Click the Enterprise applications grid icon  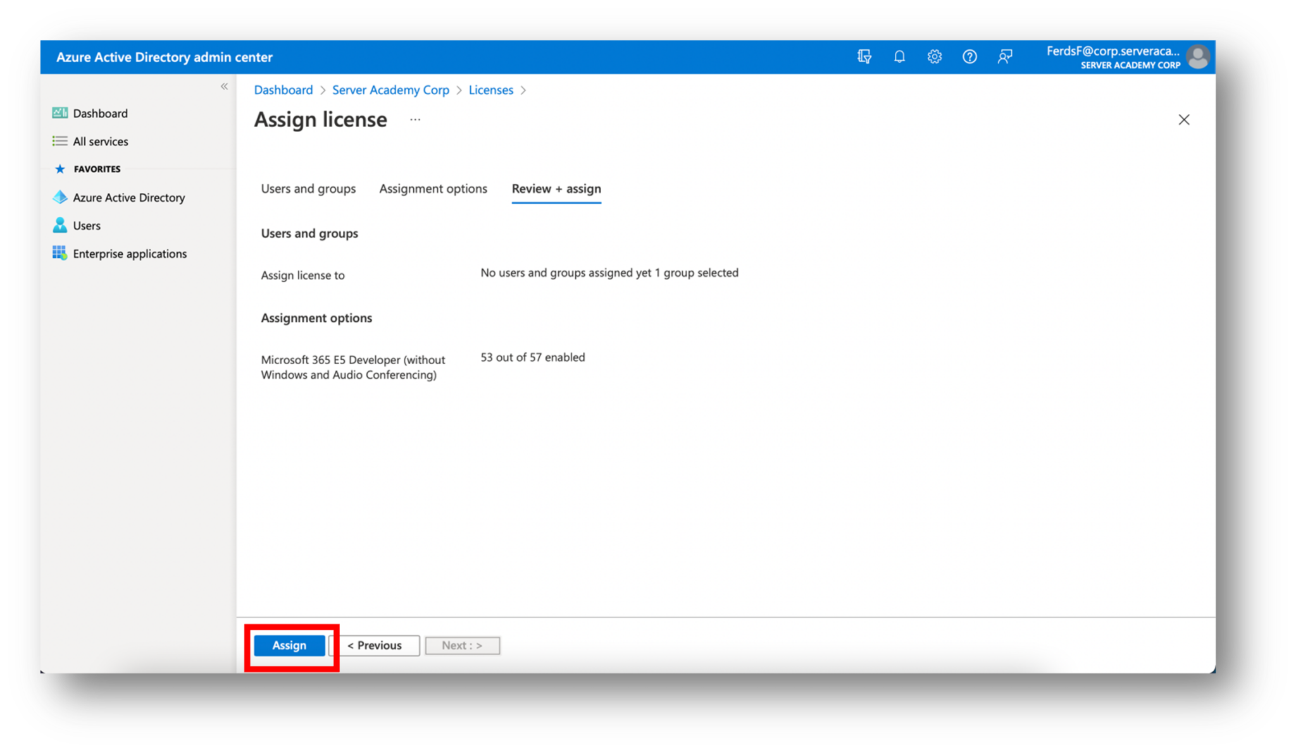[x=60, y=254]
